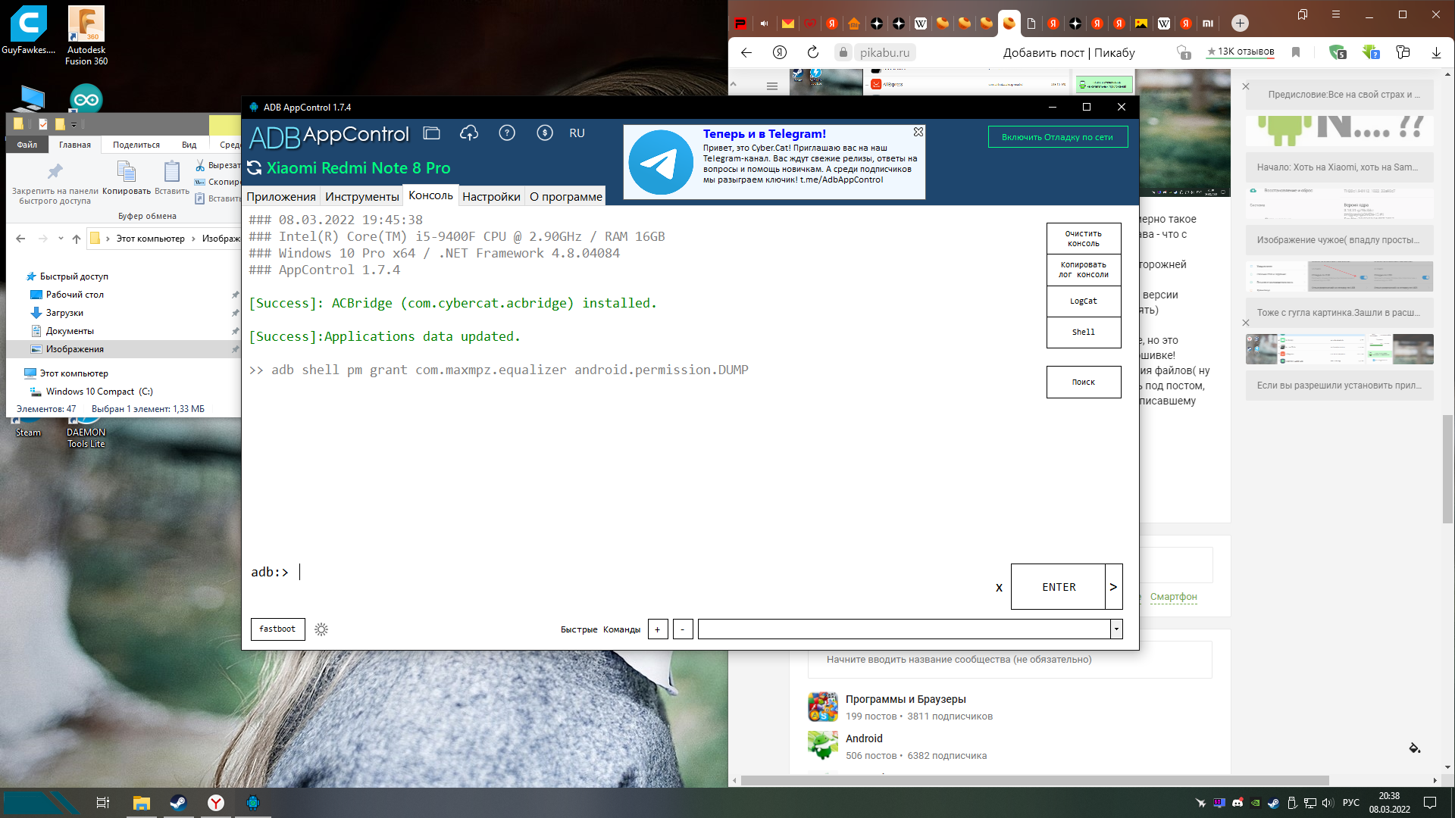Select Этот компьютер in Explorer tree
The height and width of the screenshot is (818, 1455).
point(74,373)
